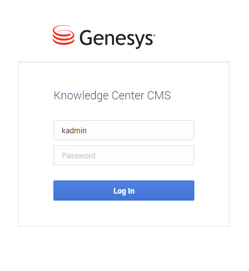Click the letter G of Genesys

(x=86, y=38)
